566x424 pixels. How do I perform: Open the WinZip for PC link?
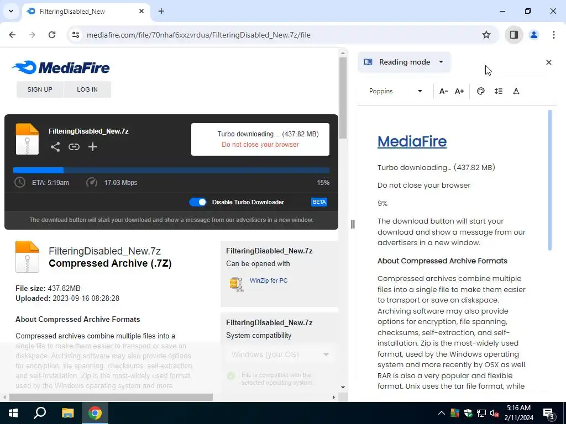tap(269, 280)
